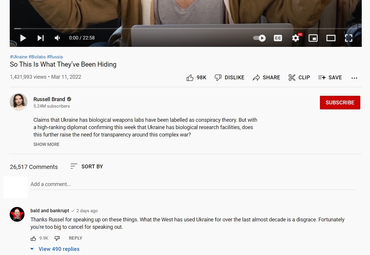This screenshot has height=255, width=370.
Task: Seek on the video progress bar
Action: point(186,29)
